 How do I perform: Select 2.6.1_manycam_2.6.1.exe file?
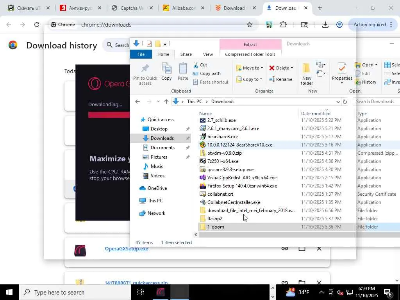coord(233,129)
